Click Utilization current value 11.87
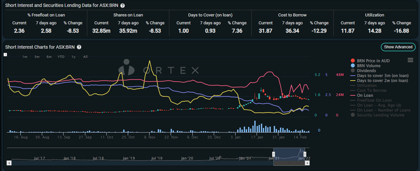This screenshot has width=420, height=171. [x=348, y=31]
